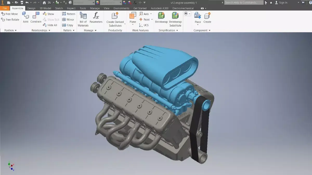The width and height of the screenshot is (312, 175).
Task: Click the Axis work feature
Action: pyautogui.click(x=144, y=14)
